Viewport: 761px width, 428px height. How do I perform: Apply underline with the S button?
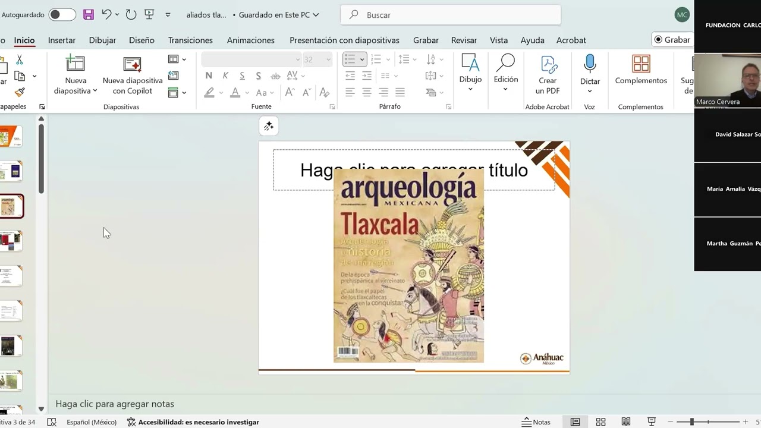click(x=242, y=75)
